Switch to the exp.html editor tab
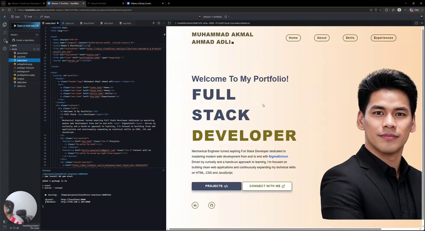 click(127, 23)
